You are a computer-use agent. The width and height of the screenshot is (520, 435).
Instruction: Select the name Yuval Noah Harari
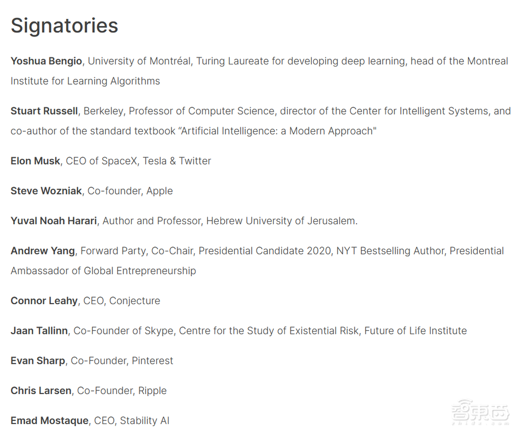point(54,221)
